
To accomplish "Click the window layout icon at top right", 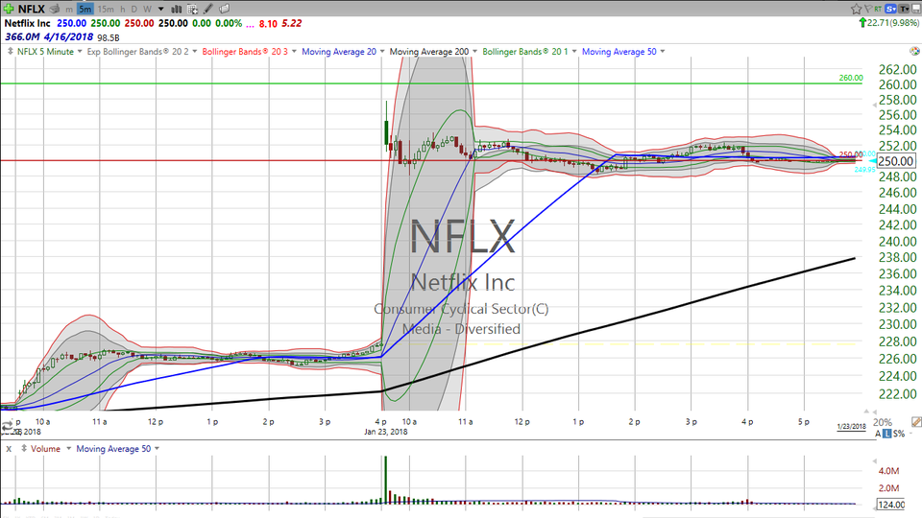I will [x=915, y=9].
